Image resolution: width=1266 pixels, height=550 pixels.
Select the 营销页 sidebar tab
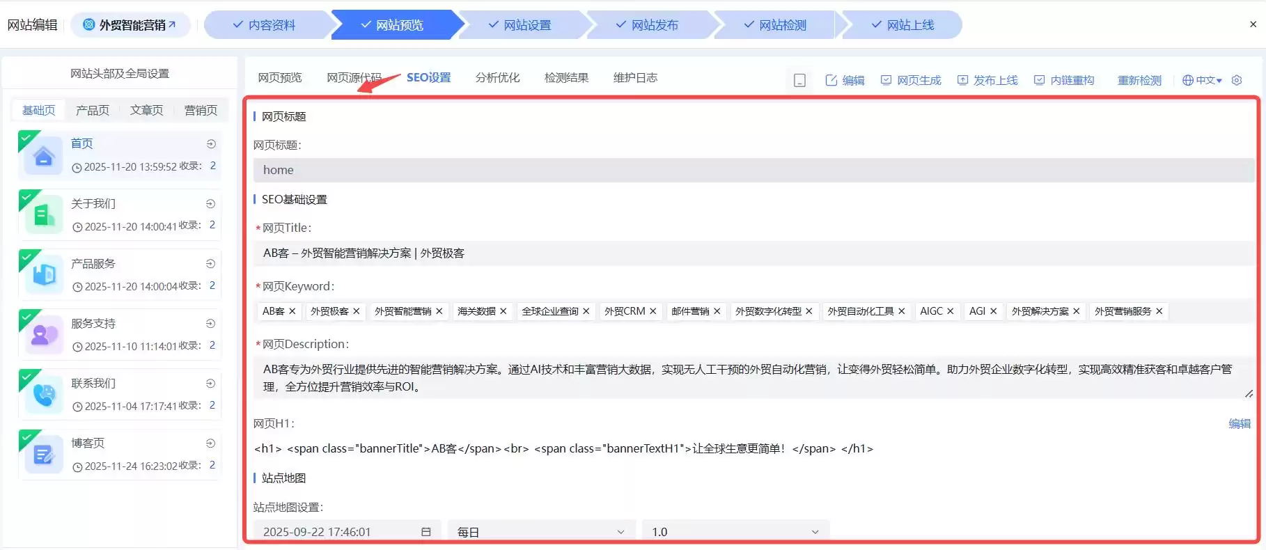[201, 110]
